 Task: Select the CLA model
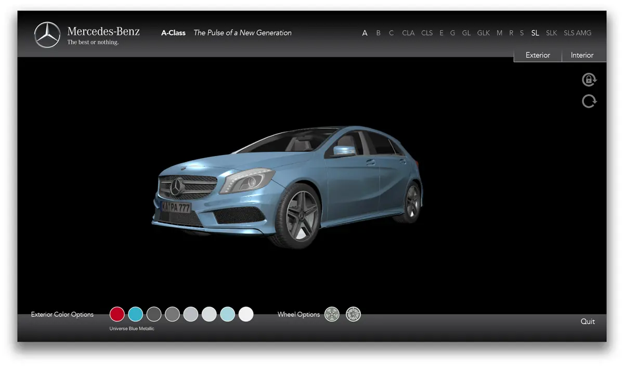point(408,33)
